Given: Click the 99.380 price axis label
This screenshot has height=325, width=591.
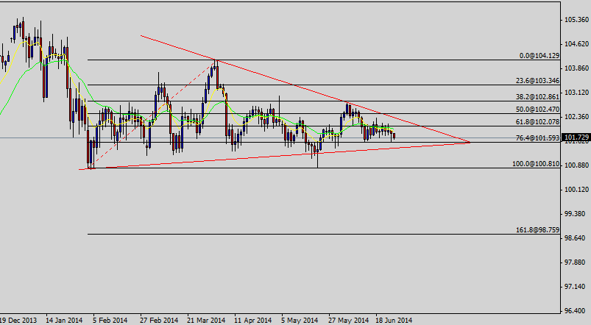Looking at the screenshot, I should 576,214.
